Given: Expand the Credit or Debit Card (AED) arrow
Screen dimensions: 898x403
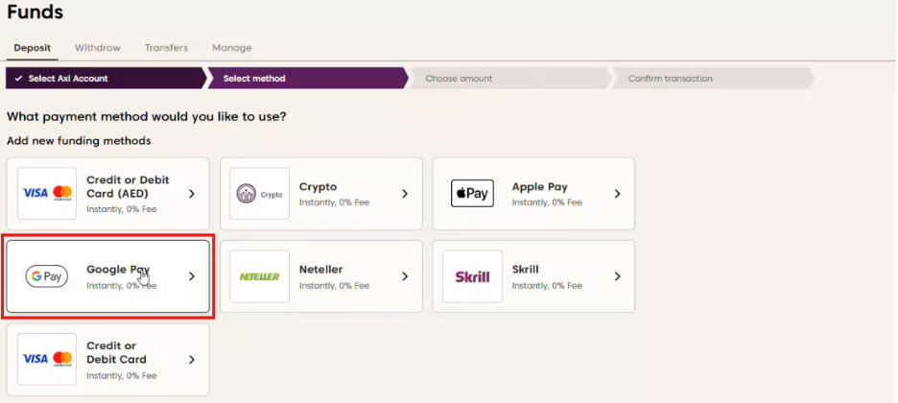Looking at the screenshot, I should [191, 194].
